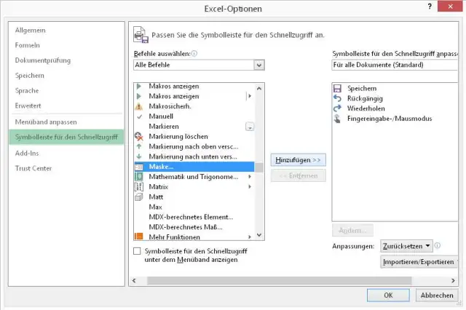Click the command list vertical scrollbar
The width and height of the screenshot is (466, 310).
pyautogui.click(x=259, y=196)
